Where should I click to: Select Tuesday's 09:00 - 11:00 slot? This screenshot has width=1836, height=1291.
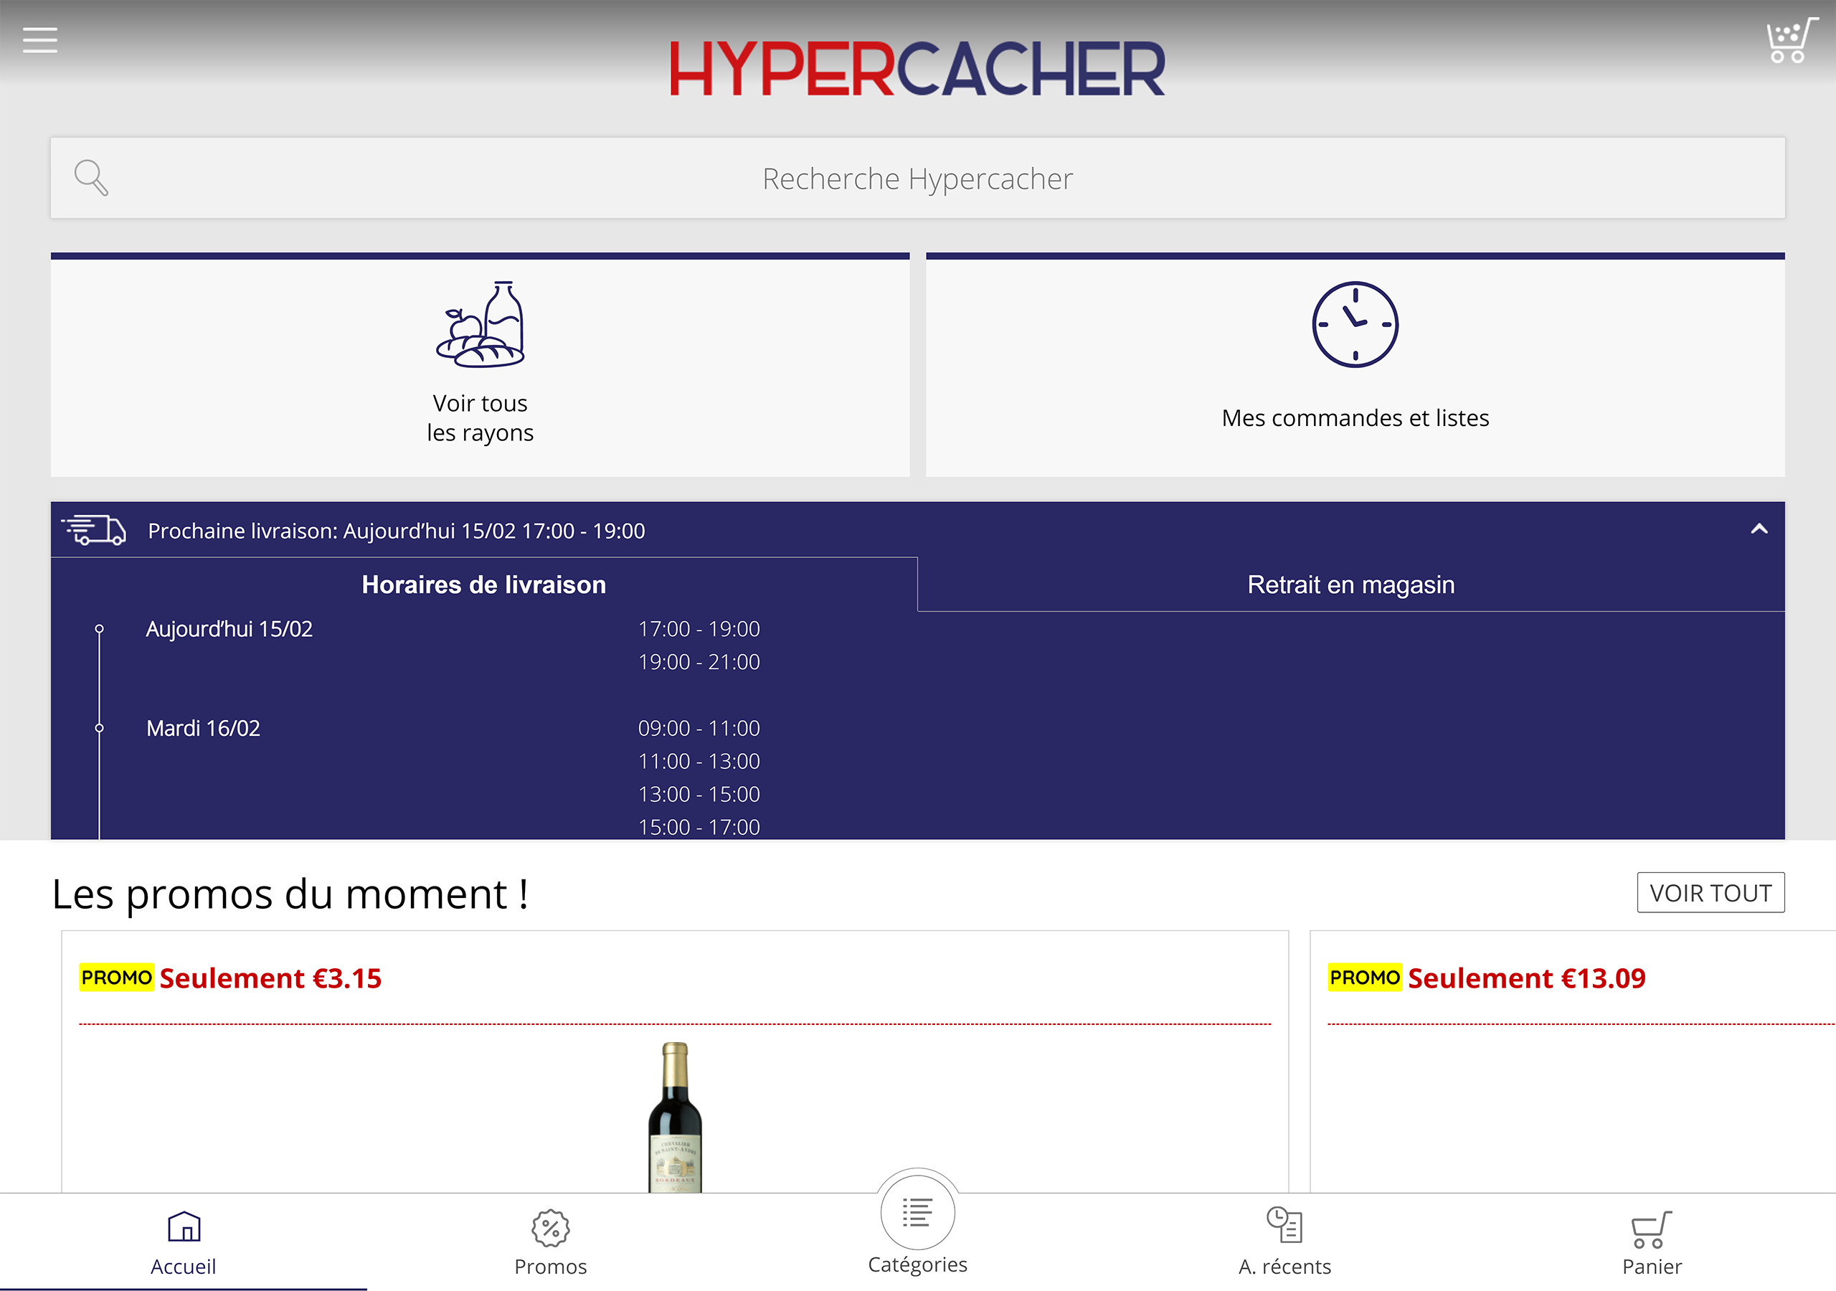click(699, 728)
